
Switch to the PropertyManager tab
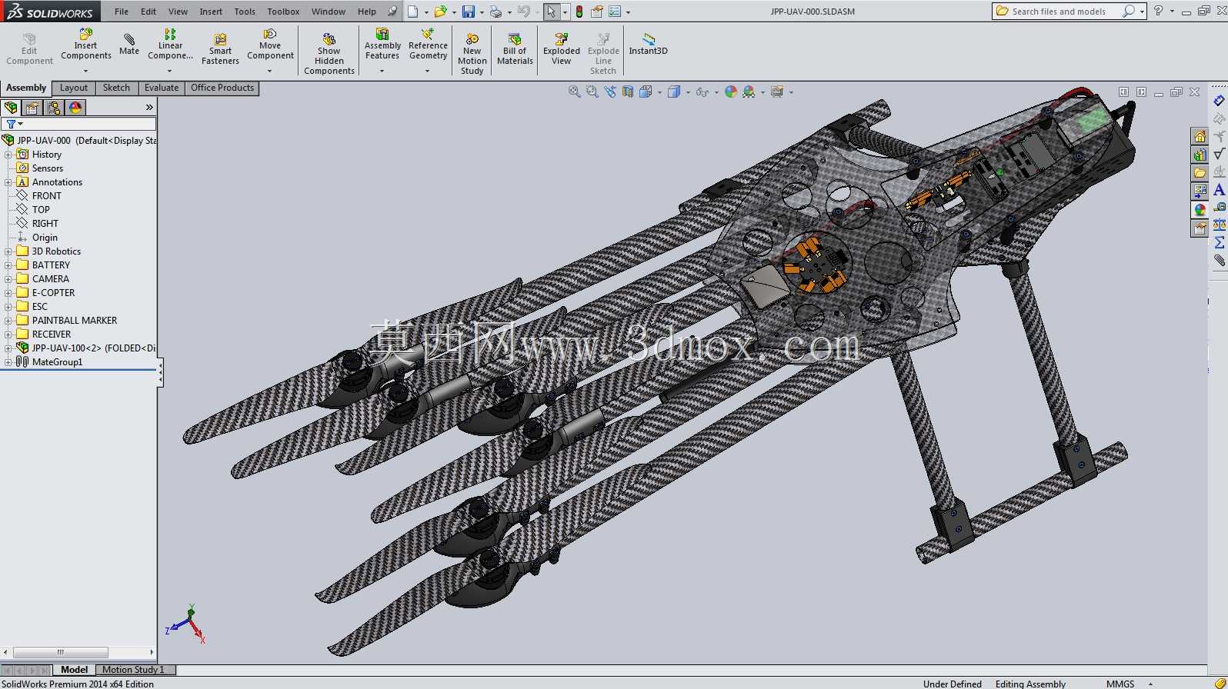tap(32, 108)
